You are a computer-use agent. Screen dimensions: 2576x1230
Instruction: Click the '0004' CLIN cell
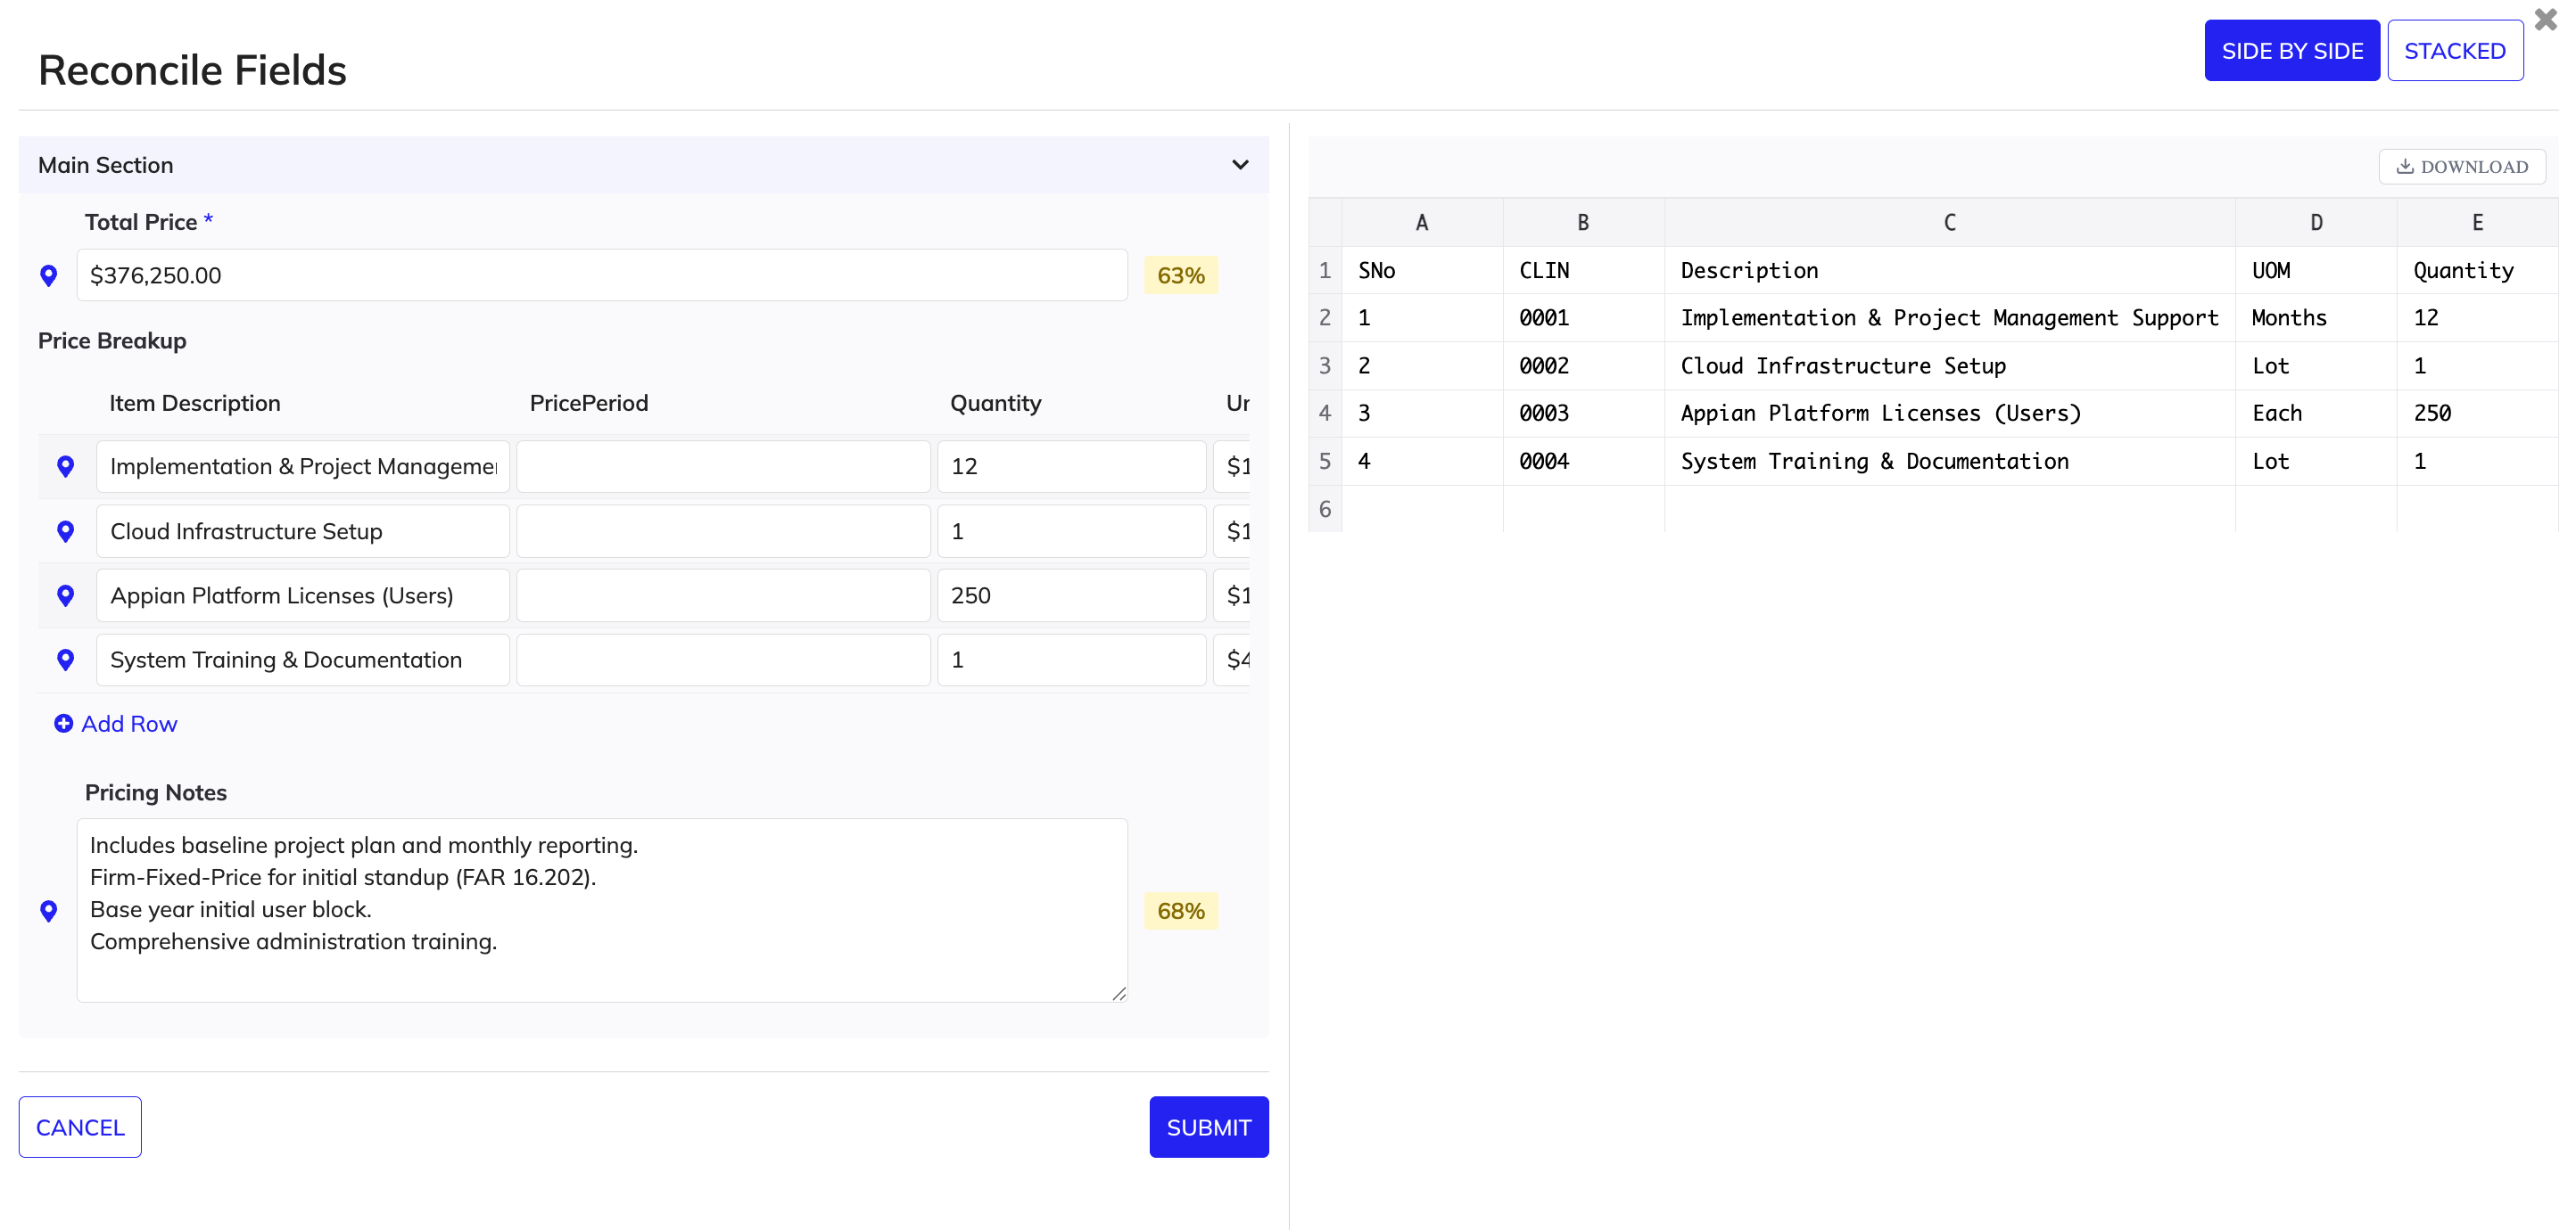[x=1583, y=462]
